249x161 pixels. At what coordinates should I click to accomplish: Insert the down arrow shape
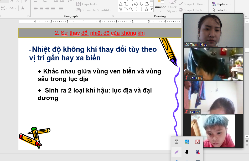coord(141,4)
